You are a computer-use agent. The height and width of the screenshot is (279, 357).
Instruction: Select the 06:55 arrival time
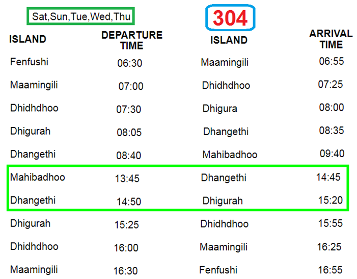point(332,61)
